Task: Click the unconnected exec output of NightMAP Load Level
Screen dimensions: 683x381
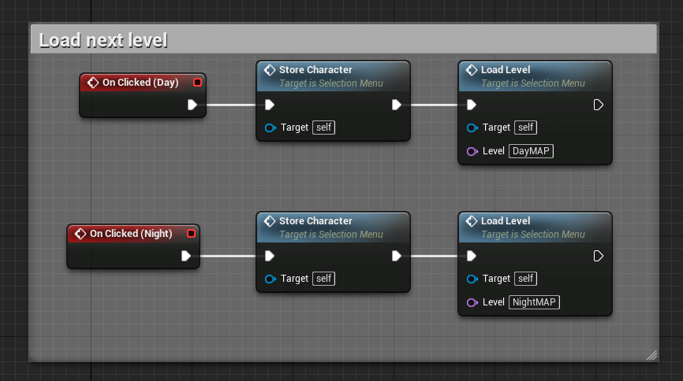Action: tap(598, 256)
